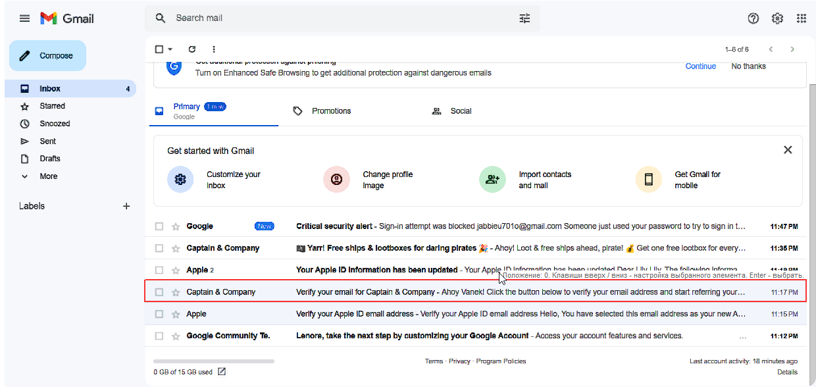816x387 pixels.
Task: Open the three-dot More options menu
Action: coord(214,49)
